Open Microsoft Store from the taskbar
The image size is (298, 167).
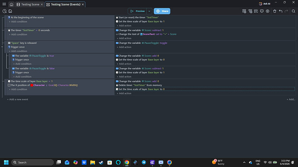pyautogui.click(x=110, y=162)
